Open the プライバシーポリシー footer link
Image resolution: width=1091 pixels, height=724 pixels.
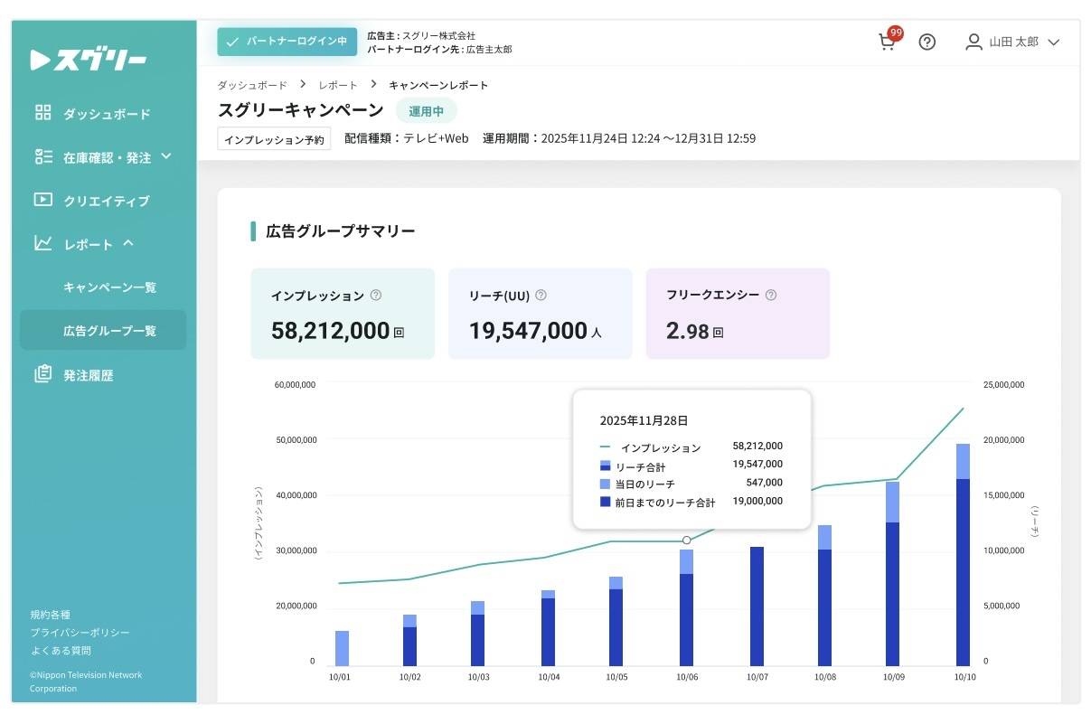coord(80,633)
